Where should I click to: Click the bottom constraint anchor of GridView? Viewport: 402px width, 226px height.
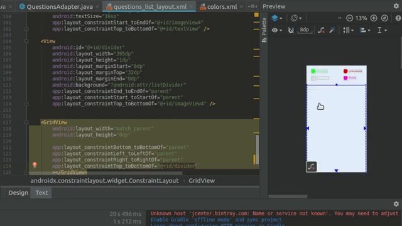(x=337, y=170)
